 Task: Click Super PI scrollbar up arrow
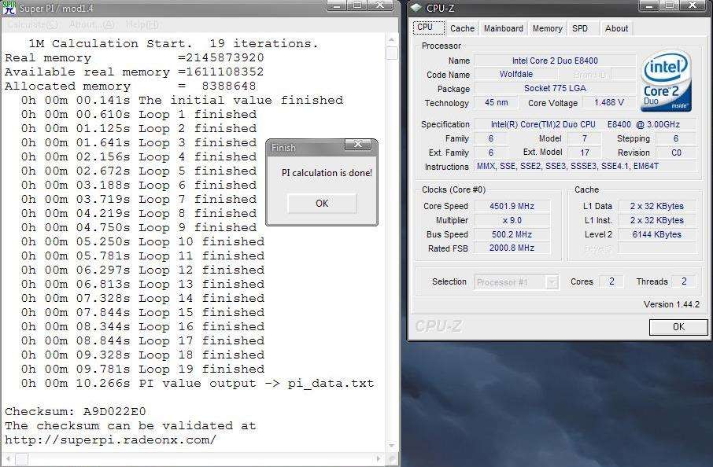click(392, 39)
